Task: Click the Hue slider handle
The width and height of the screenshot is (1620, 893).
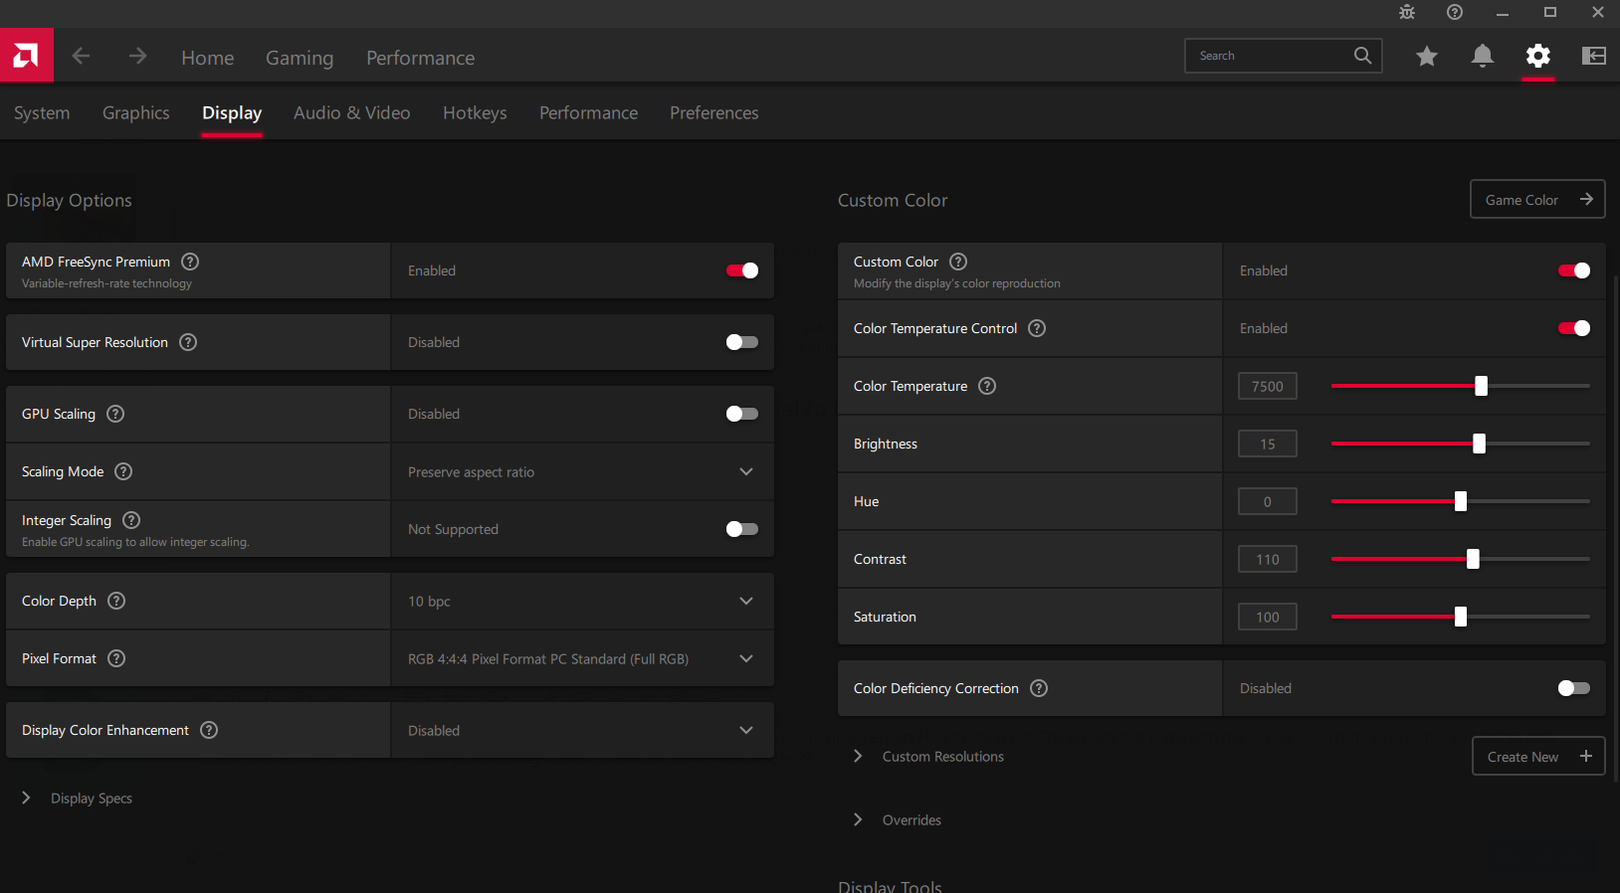Action: coord(1461,501)
